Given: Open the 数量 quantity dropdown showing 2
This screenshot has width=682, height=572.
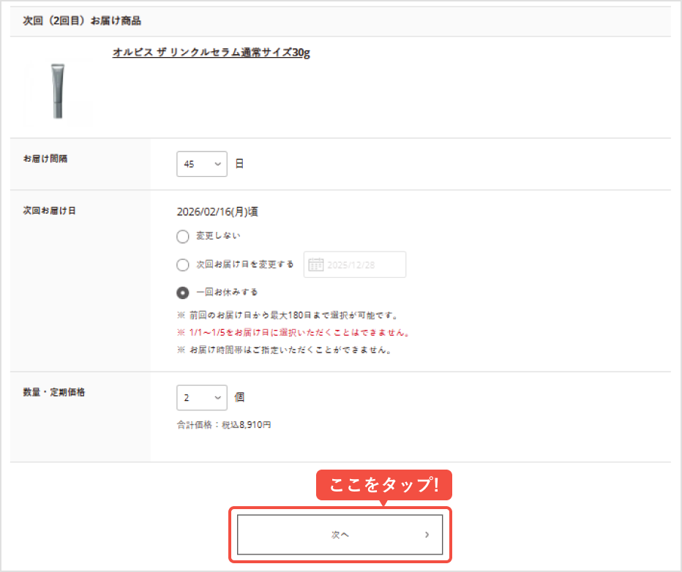Looking at the screenshot, I should [x=201, y=397].
